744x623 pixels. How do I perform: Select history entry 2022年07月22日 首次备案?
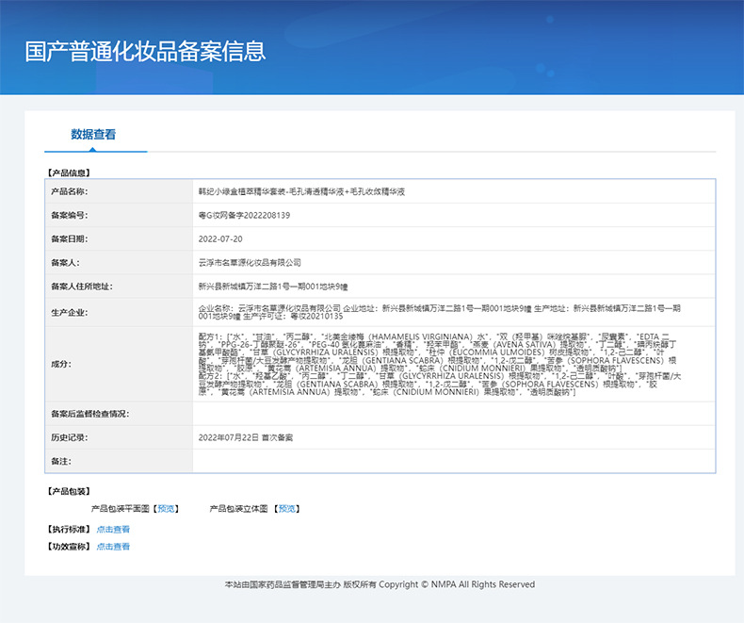point(245,437)
